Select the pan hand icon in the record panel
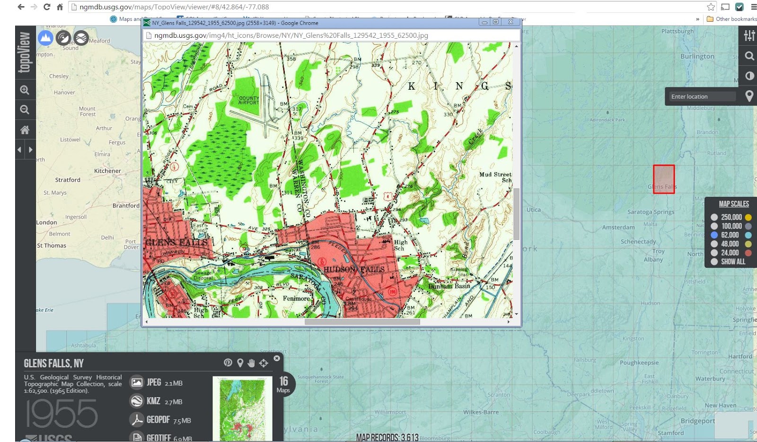The image size is (757, 442). (x=251, y=364)
